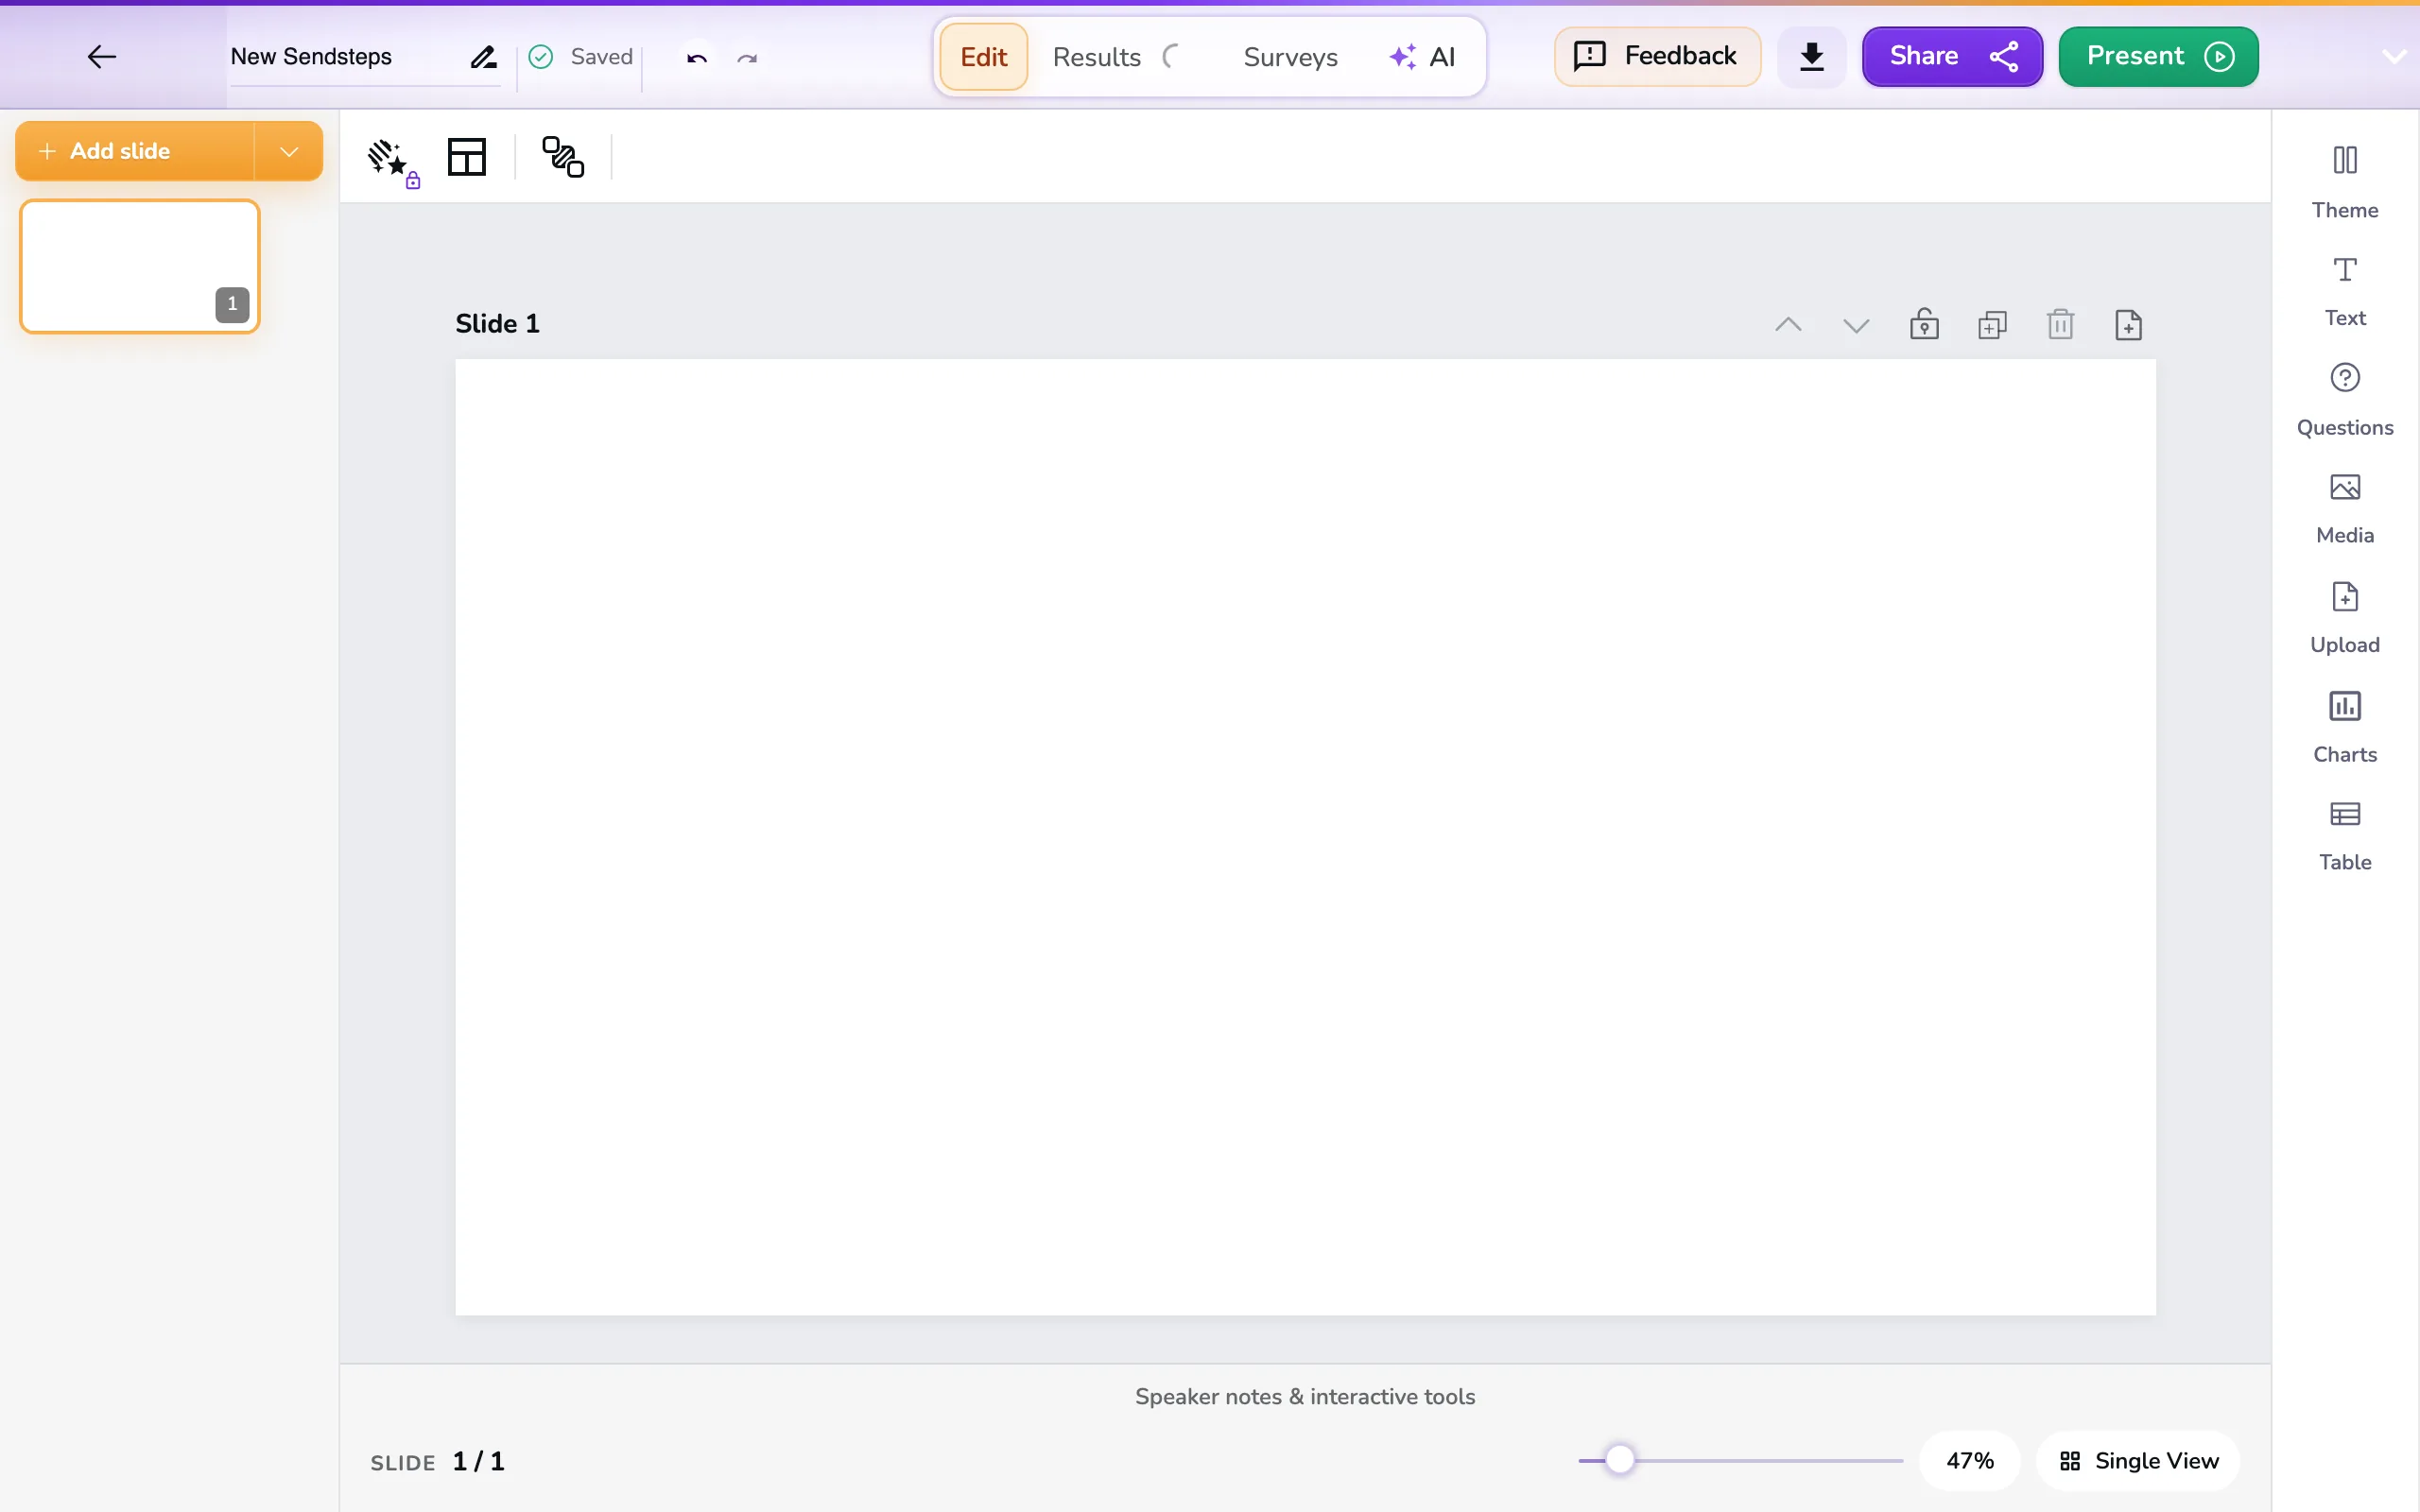Click the Saved status indicator
Screen dimensions: 2420x1512
tap(581, 57)
